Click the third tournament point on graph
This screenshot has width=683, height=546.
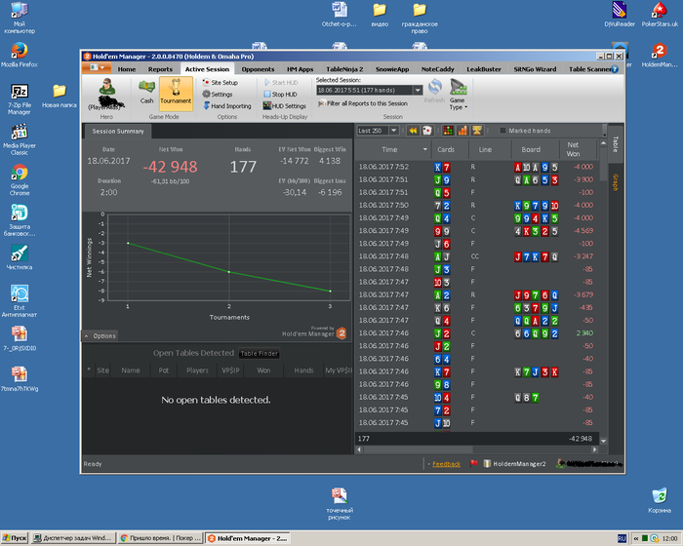click(x=330, y=291)
